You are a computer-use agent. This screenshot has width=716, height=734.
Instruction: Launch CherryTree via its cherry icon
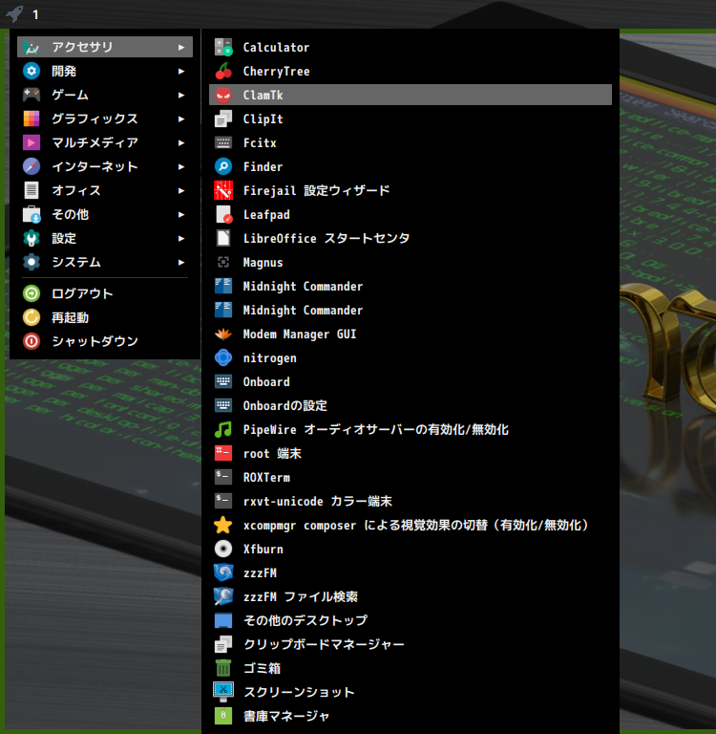point(223,71)
